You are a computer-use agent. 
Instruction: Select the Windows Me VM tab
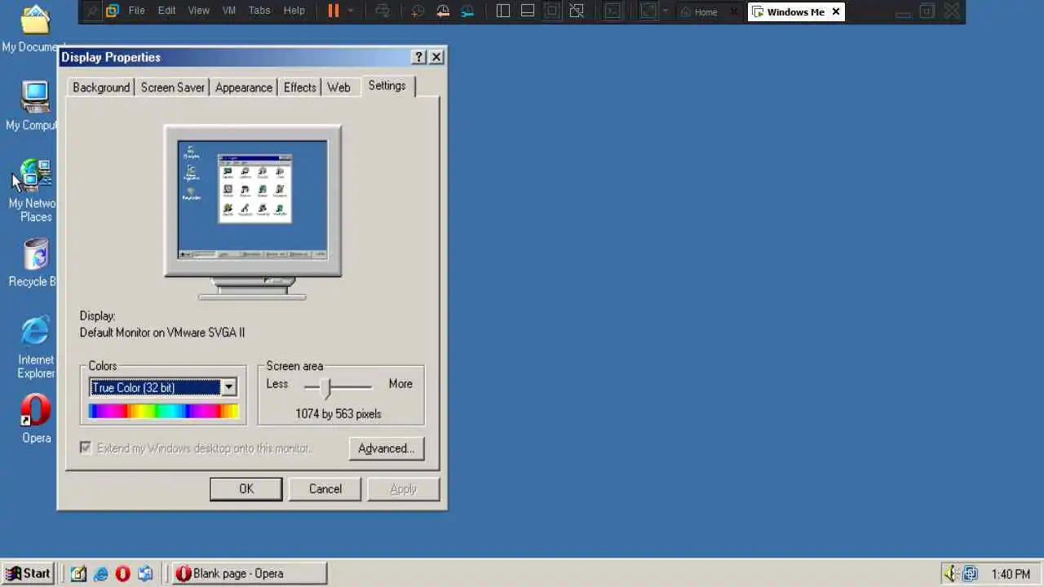click(x=795, y=11)
